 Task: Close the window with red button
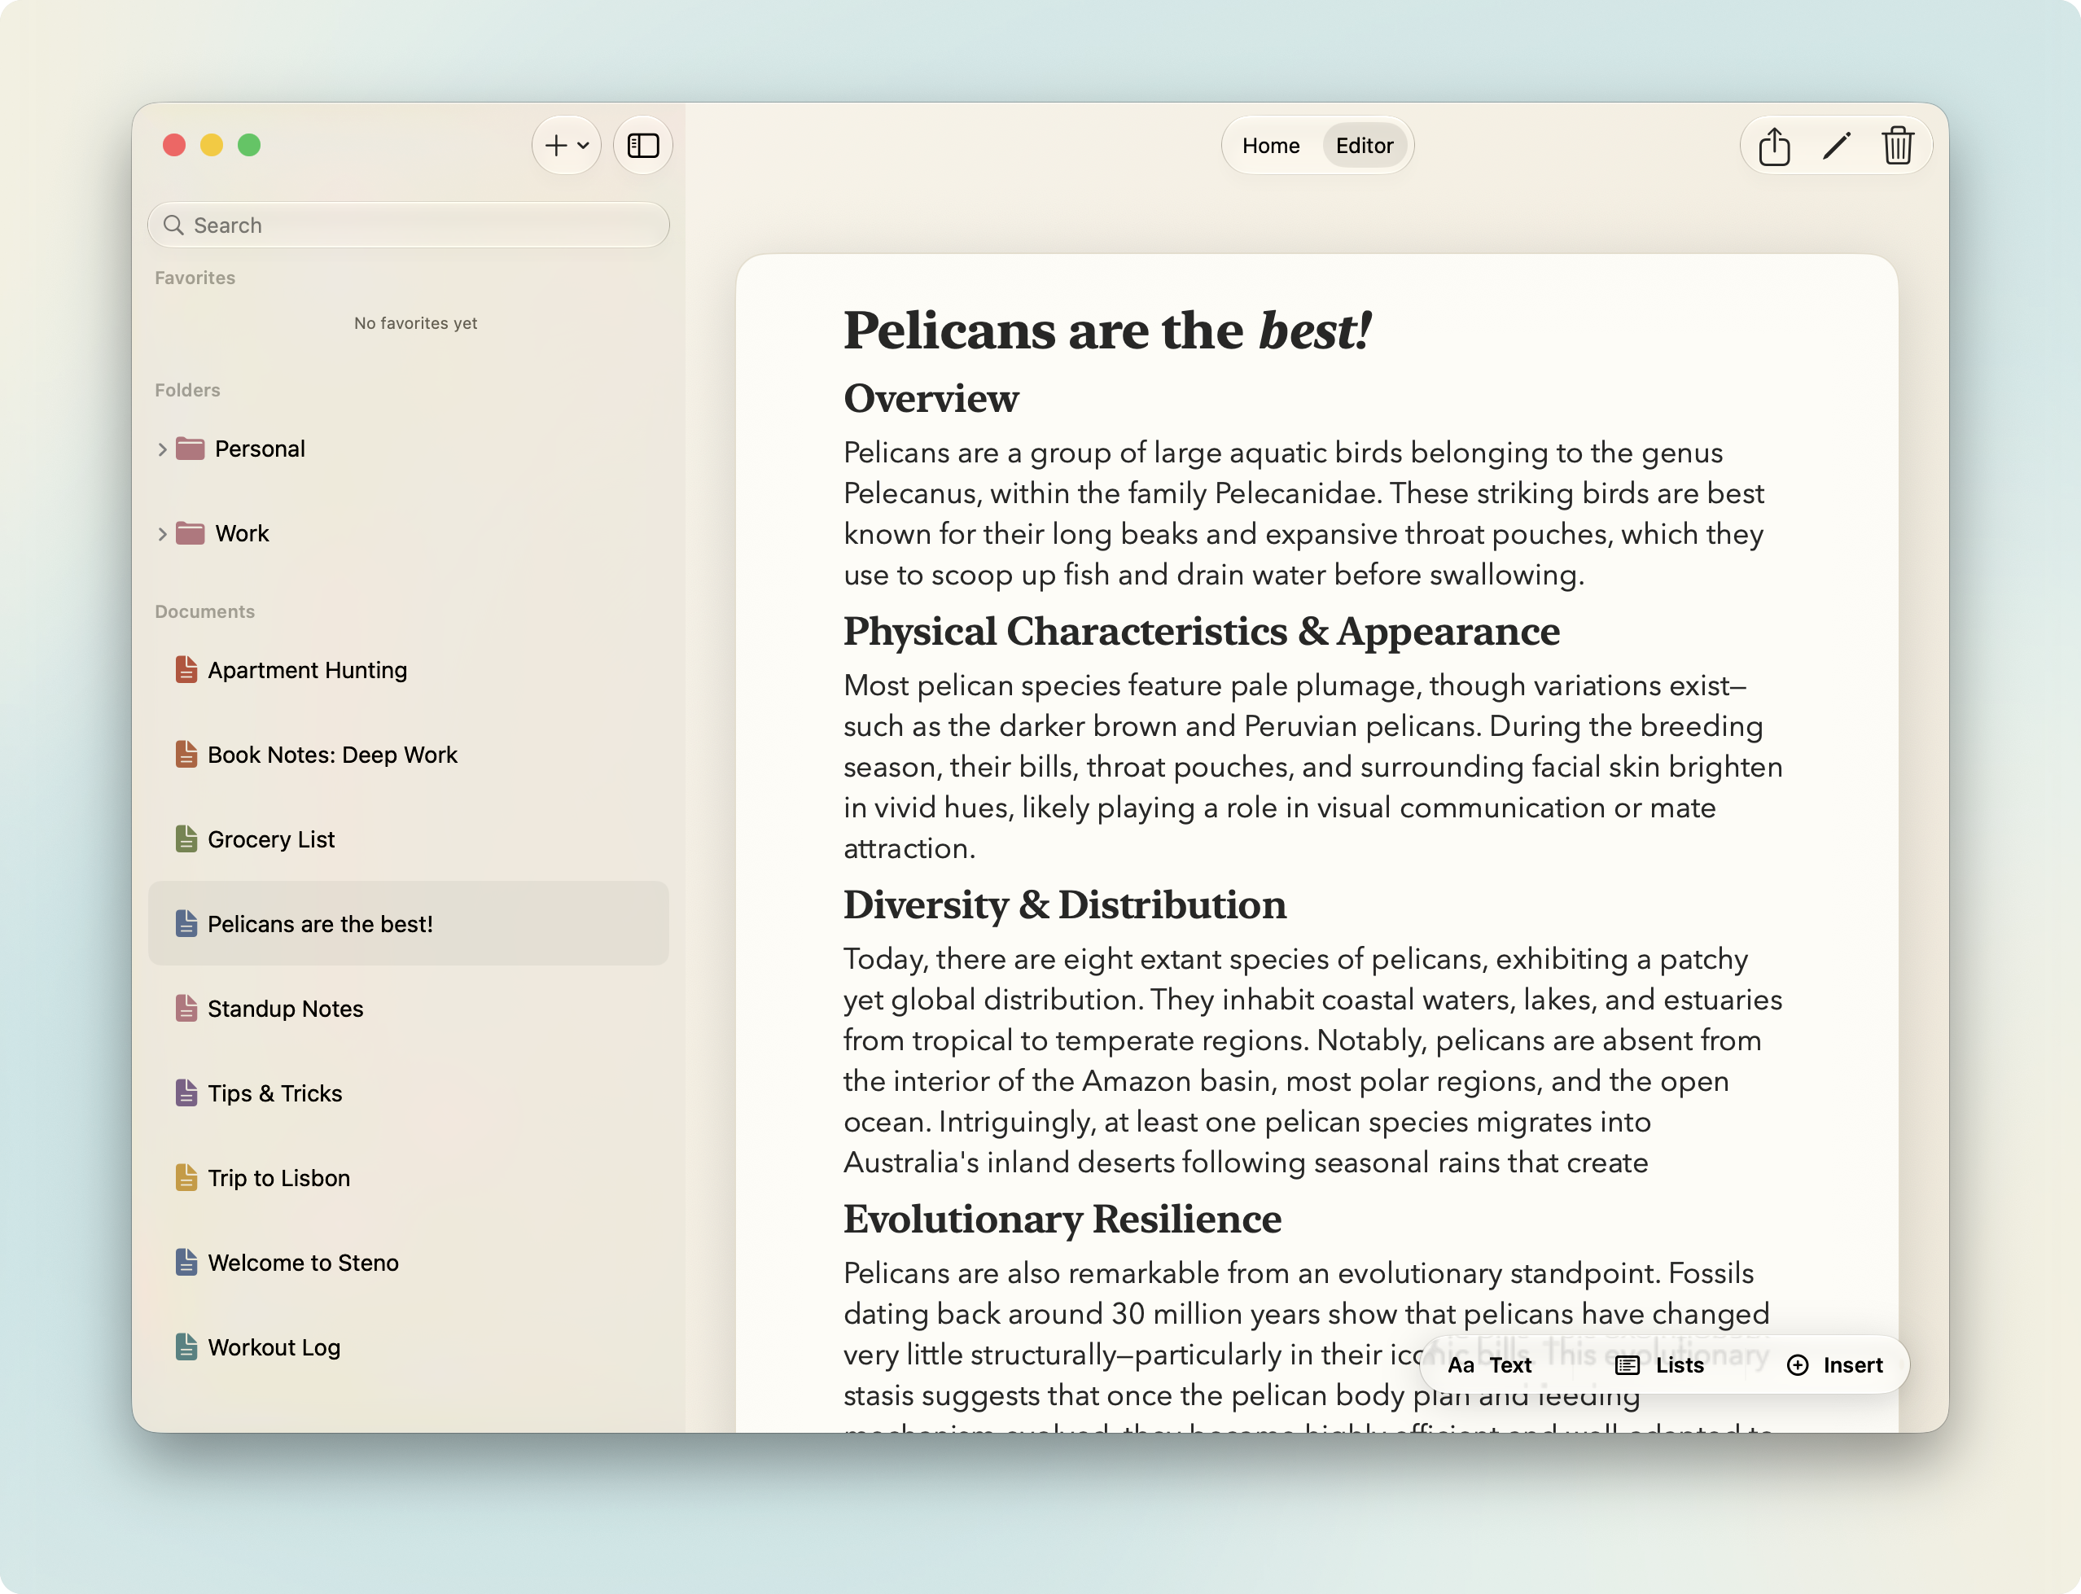click(x=174, y=145)
